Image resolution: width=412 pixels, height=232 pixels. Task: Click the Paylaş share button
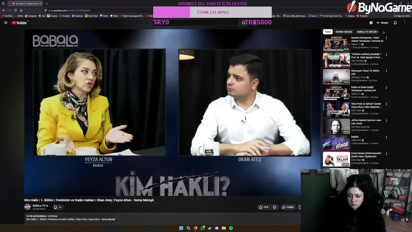[288, 207]
